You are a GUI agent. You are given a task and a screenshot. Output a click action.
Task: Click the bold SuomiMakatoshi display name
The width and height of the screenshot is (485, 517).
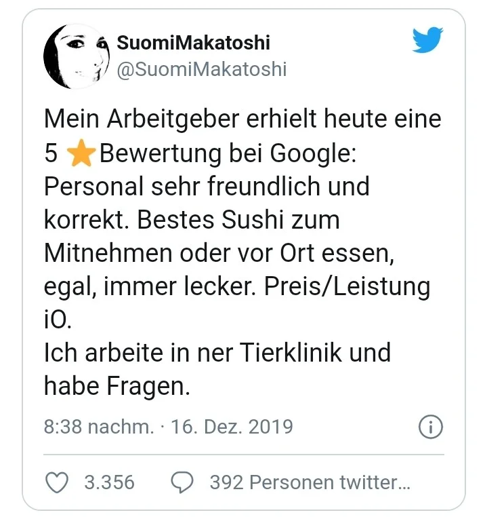(193, 43)
